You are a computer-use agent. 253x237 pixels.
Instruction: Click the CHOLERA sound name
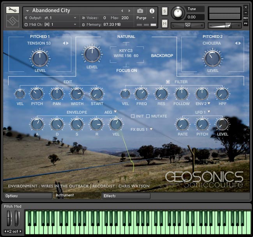(x=212, y=43)
